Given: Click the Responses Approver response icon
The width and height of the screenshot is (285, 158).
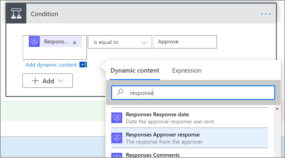Looking at the screenshot, I should coord(117,138).
